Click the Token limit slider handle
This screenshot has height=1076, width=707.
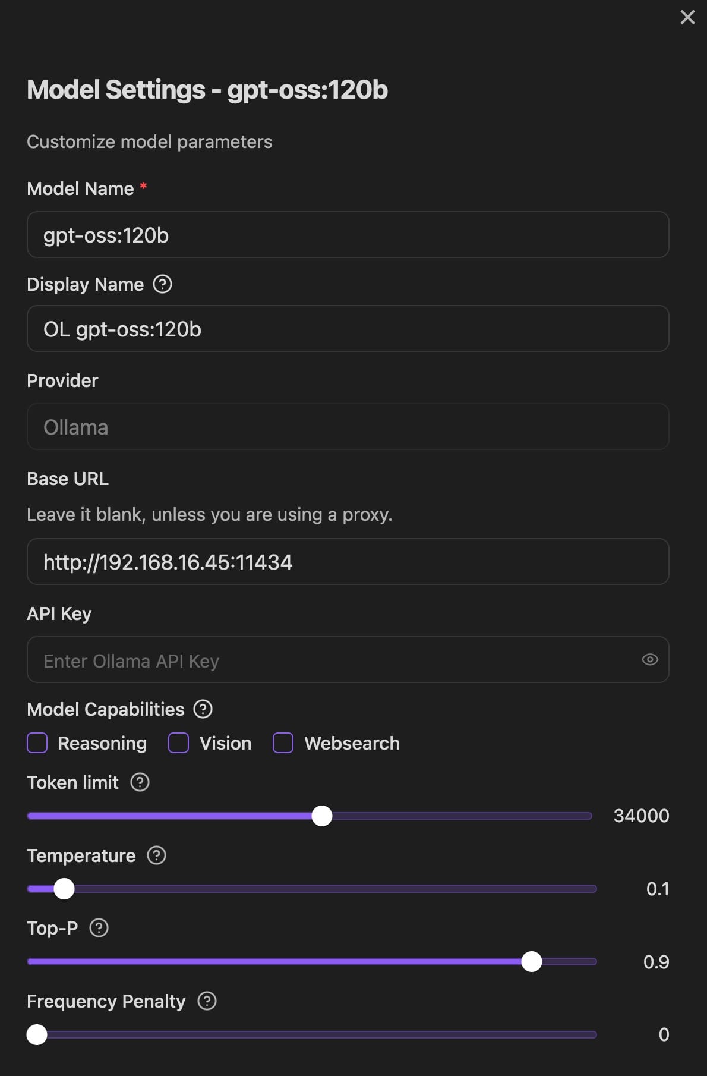pos(322,816)
